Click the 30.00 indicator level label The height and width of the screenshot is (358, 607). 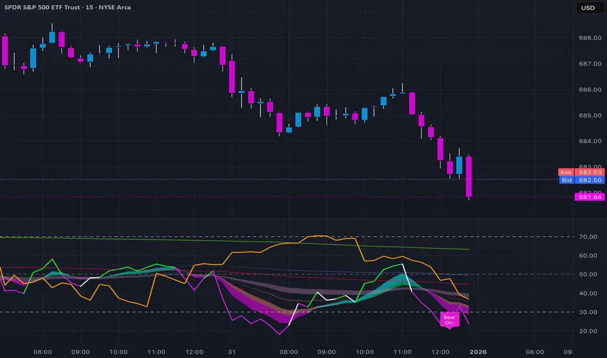click(588, 312)
